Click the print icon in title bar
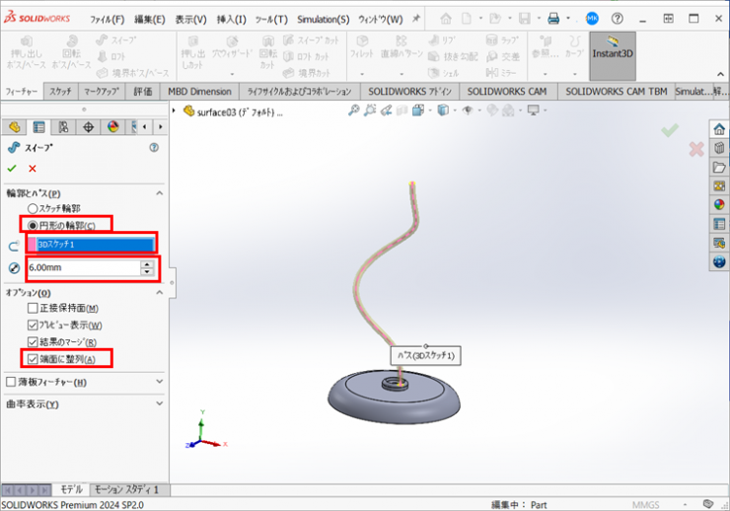The image size is (730, 511). pyautogui.click(x=554, y=19)
